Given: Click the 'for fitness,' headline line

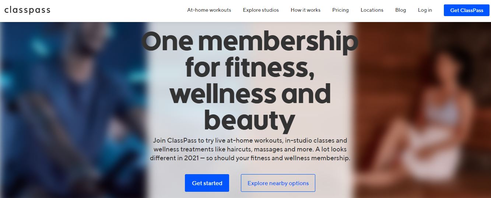Looking at the screenshot, I should (249, 68).
